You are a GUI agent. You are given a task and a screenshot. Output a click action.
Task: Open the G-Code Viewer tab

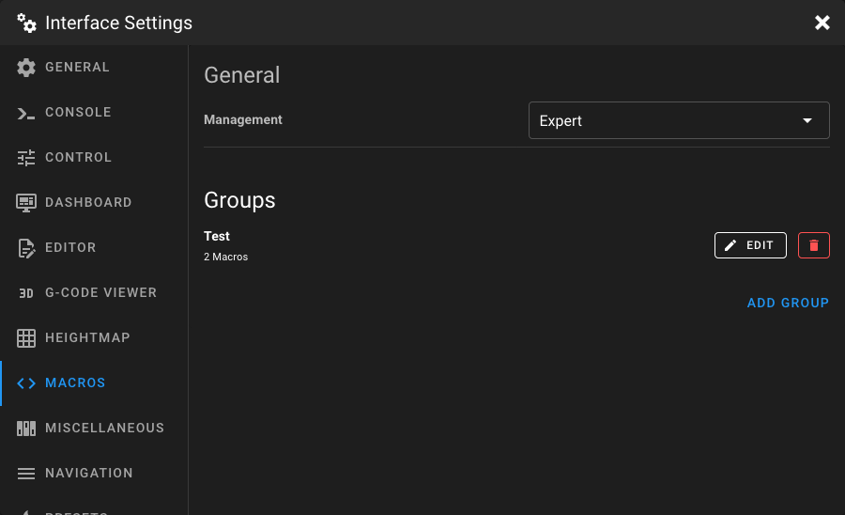pos(94,293)
